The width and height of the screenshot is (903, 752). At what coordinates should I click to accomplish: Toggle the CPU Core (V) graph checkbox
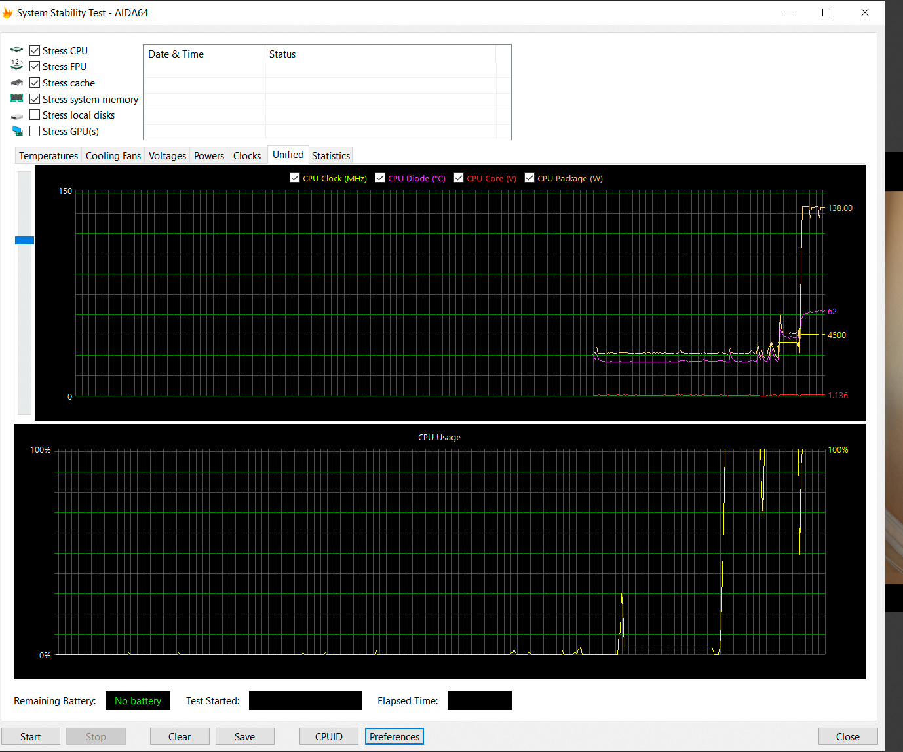(459, 178)
